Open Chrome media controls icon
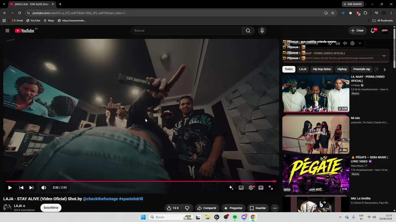This screenshot has height=222, width=396. (x=376, y=13)
